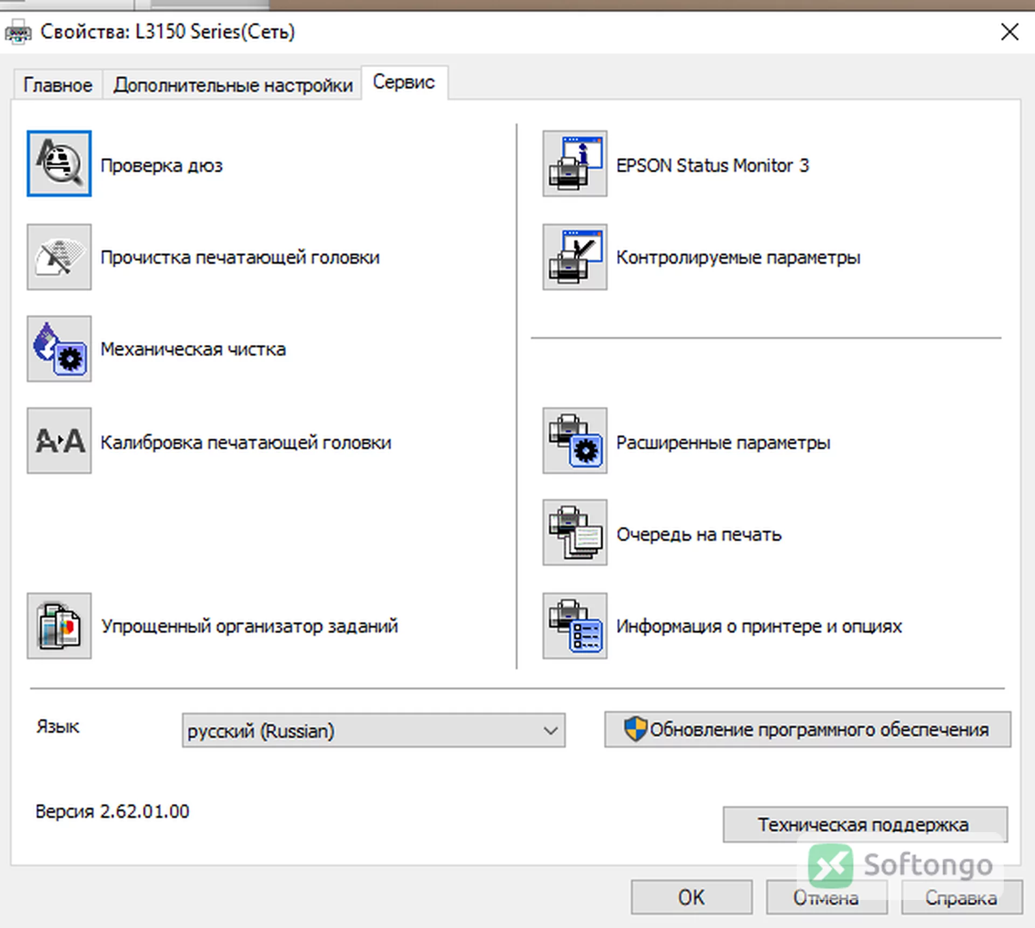Confirm with the OK button
The width and height of the screenshot is (1035, 928).
[692, 897]
